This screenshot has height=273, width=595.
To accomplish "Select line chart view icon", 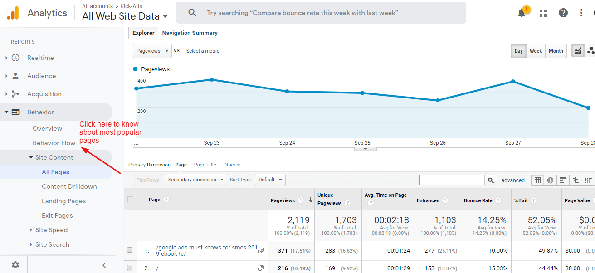I will click(578, 51).
